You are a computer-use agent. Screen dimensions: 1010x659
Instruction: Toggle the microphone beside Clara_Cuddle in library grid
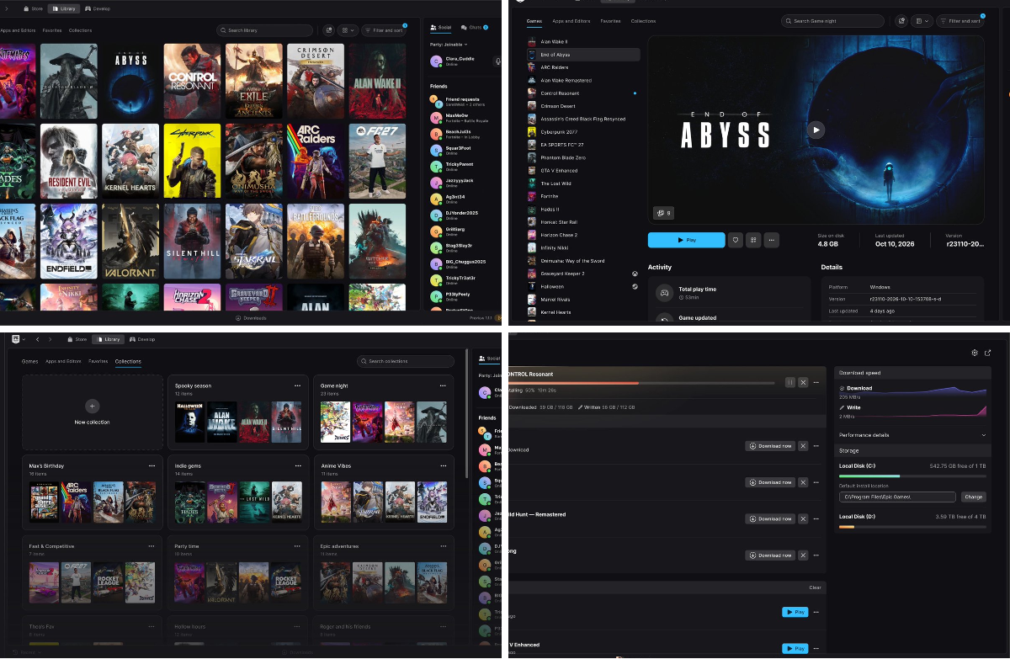point(497,61)
